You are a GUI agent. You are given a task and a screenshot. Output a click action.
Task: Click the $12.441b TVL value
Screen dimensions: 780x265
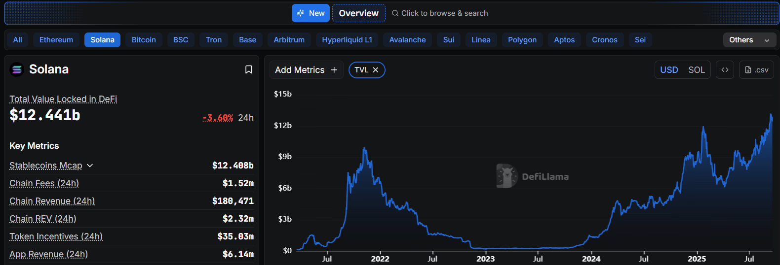point(45,115)
